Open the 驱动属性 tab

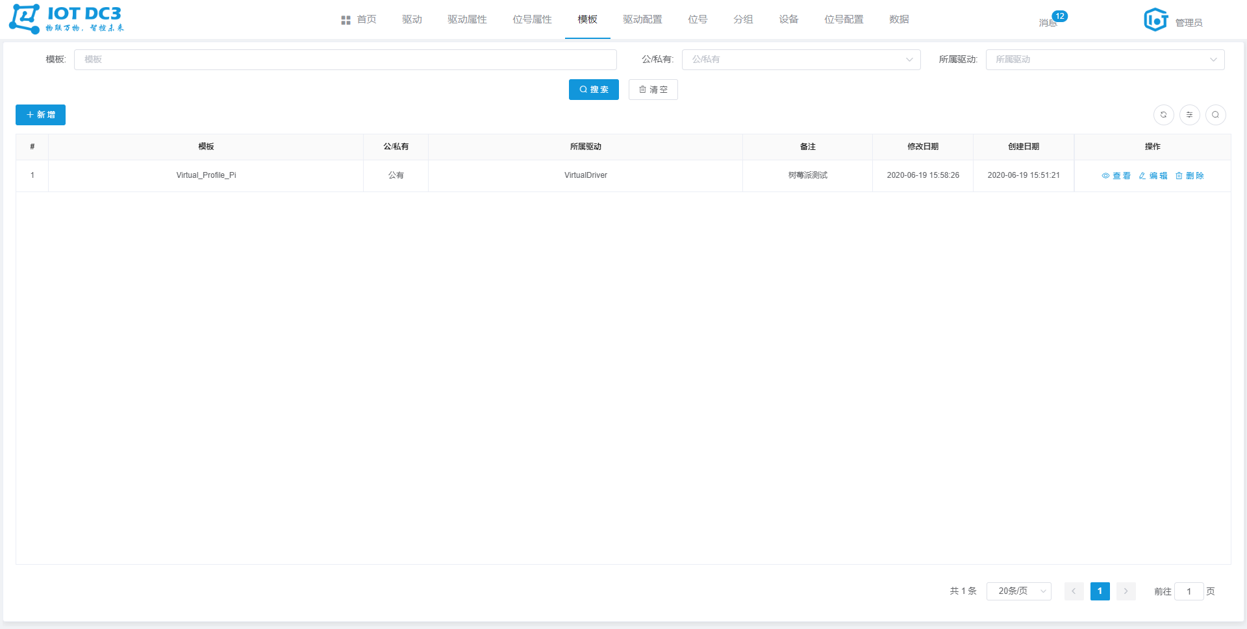tap(467, 19)
